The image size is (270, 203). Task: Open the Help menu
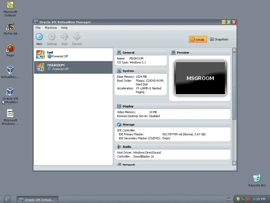pos(64,28)
